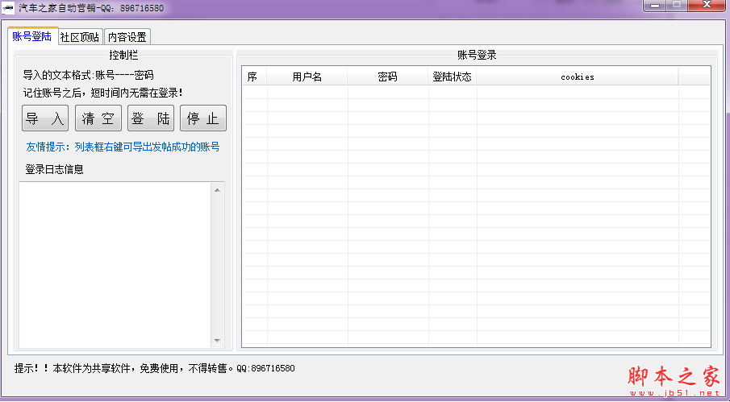Sort by the 密码 column header
730x402 pixels.
coord(388,77)
